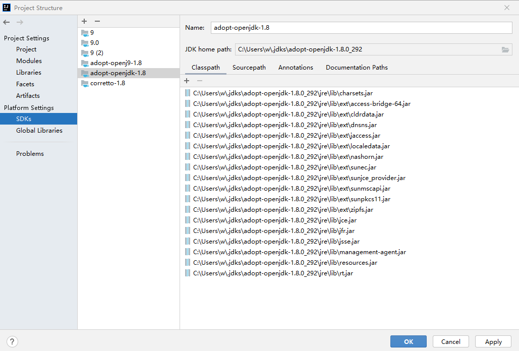Select the corretto-1.8 SDK entry

(x=129, y=83)
